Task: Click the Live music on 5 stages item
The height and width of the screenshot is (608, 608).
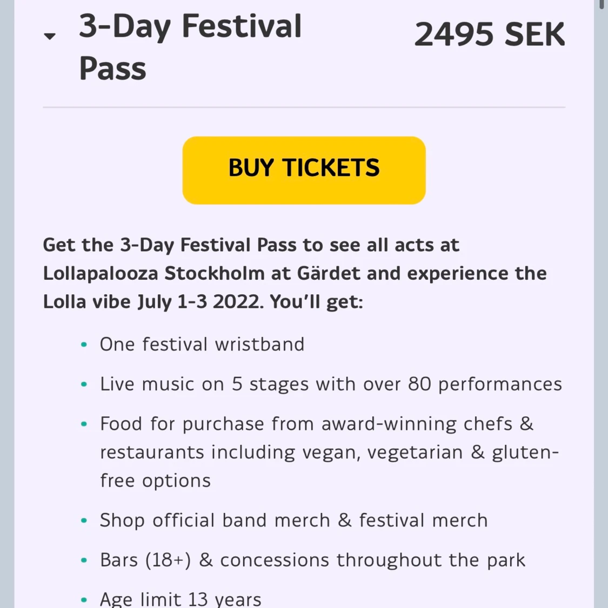Action: tap(331, 384)
